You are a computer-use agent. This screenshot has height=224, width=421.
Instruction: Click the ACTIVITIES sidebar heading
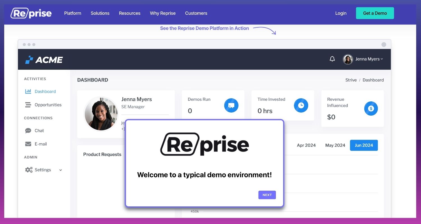coord(35,79)
